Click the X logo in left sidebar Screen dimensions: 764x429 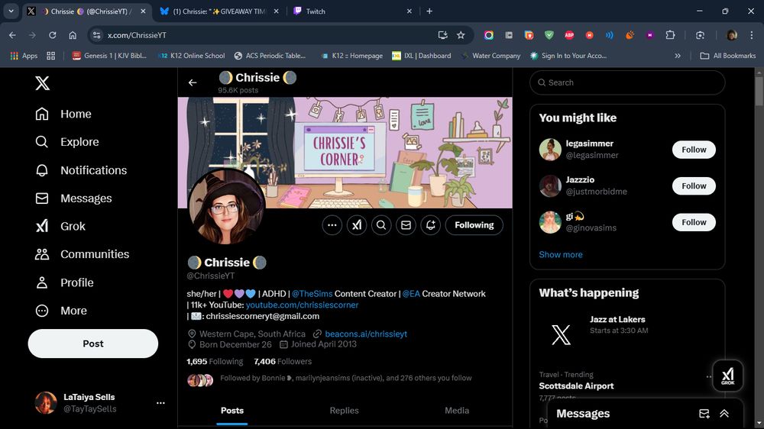click(x=42, y=83)
